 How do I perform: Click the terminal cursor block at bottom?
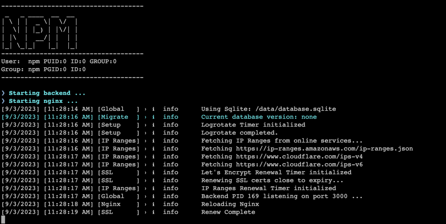click(x=3, y=220)
